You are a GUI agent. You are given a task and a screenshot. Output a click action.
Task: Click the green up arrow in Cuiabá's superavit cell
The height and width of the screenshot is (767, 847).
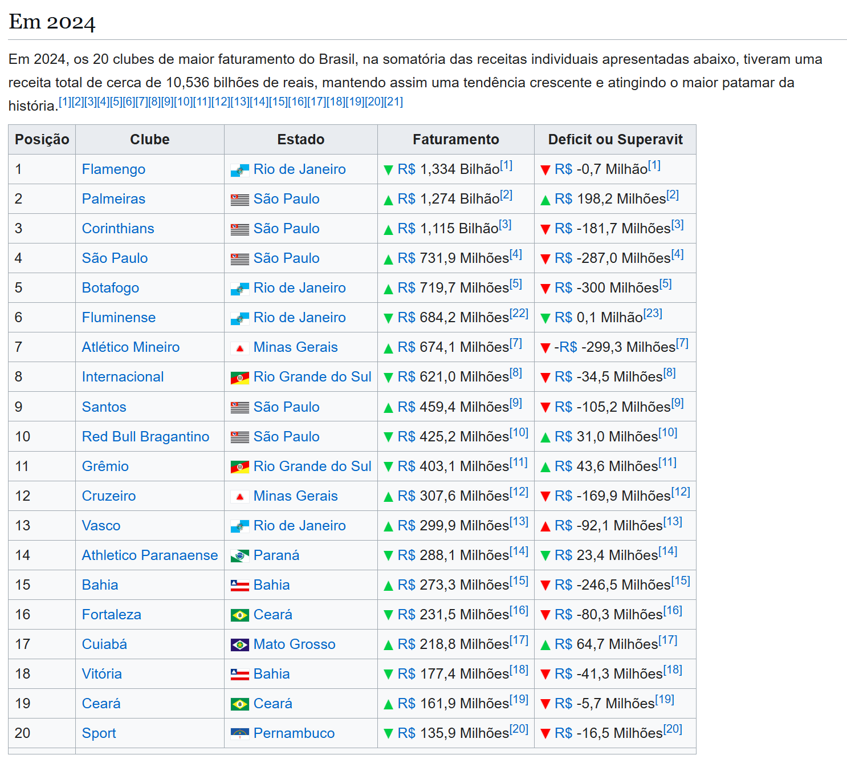(545, 645)
